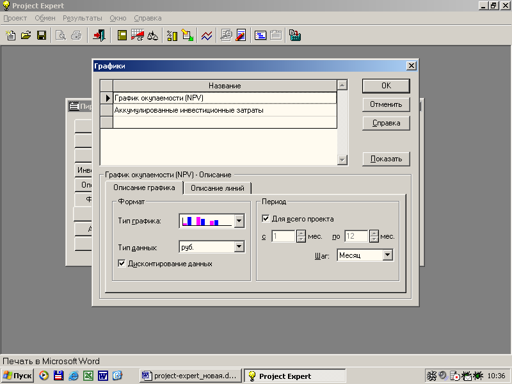Switch to Описание линий tab
The width and height of the screenshot is (512, 384).
(x=218, y=188)
